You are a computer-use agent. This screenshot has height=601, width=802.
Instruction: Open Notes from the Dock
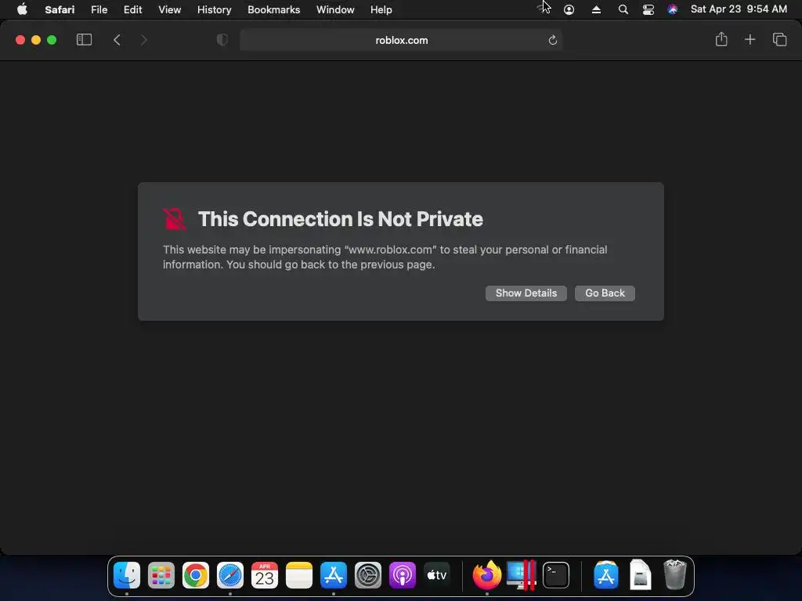(x=299, y=575)
